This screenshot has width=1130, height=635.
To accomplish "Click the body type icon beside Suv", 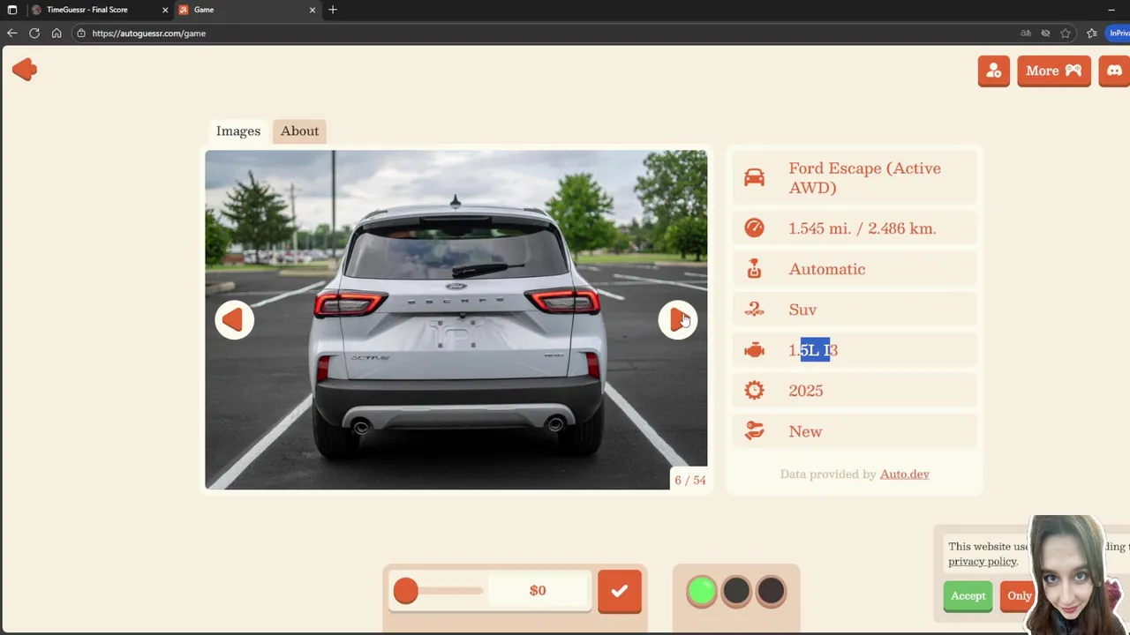I will pyautogui.click(x=754, y=310).
